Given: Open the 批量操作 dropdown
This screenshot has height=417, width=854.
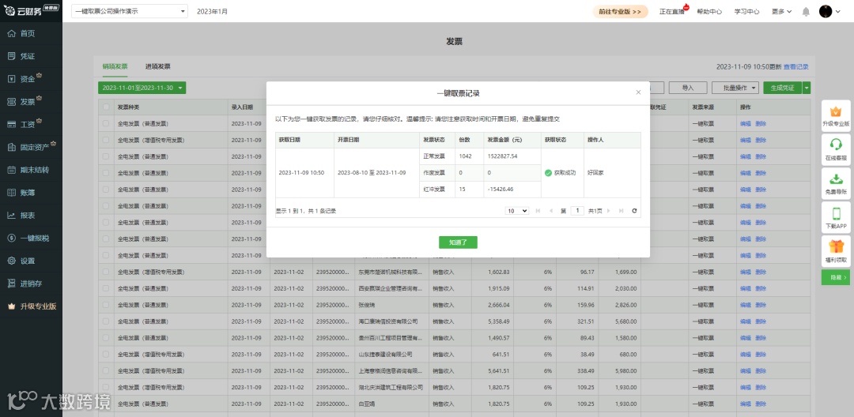Looking at the screenshot, I should pyautogui.click(x=735, y=88).
